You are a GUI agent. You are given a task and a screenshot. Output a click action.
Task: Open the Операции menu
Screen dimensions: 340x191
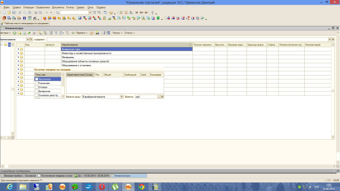pyautogui.click(x=28, y=7)
